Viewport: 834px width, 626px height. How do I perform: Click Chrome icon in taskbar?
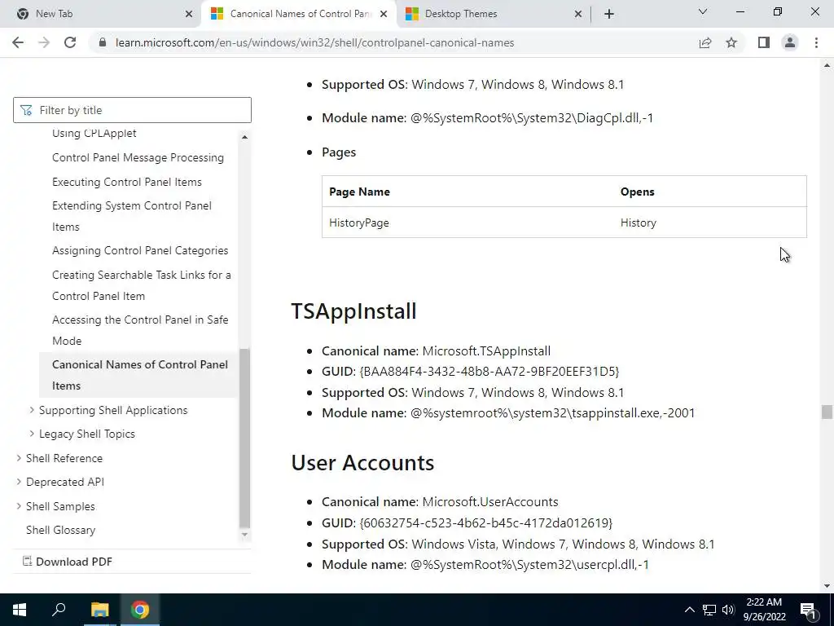click(140, 610)
